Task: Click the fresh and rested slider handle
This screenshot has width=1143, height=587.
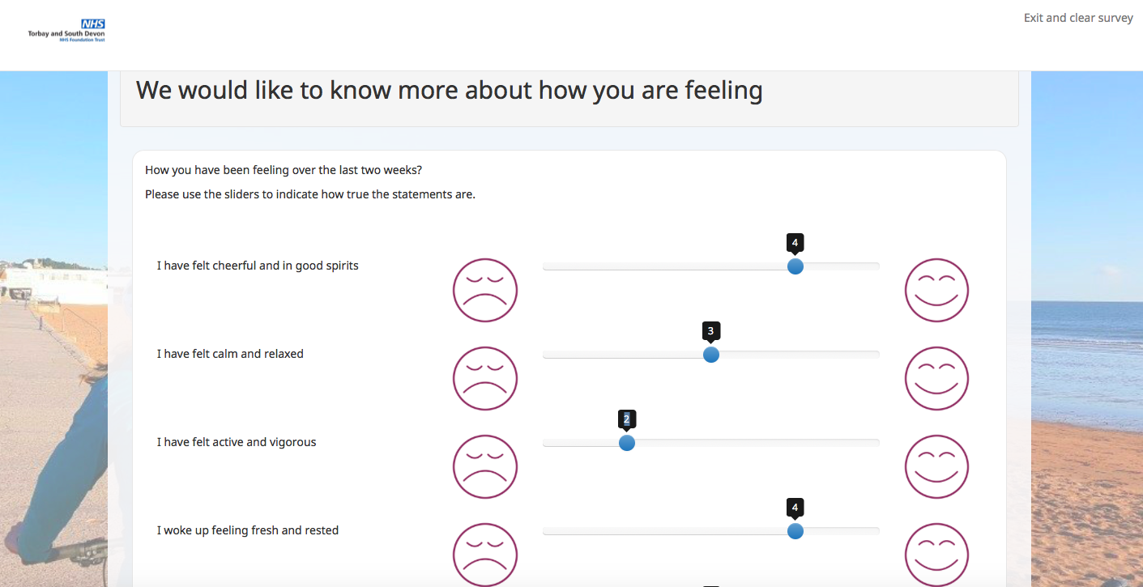Action: coord(795,531)
